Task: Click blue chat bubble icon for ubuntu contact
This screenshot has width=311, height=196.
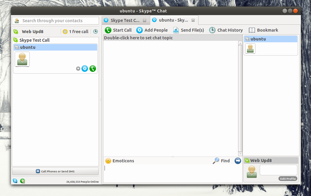Action: coord(85,69)
